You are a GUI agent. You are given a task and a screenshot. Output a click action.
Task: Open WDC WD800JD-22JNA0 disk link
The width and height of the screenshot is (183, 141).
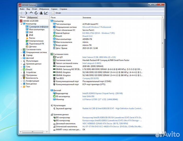105,124
